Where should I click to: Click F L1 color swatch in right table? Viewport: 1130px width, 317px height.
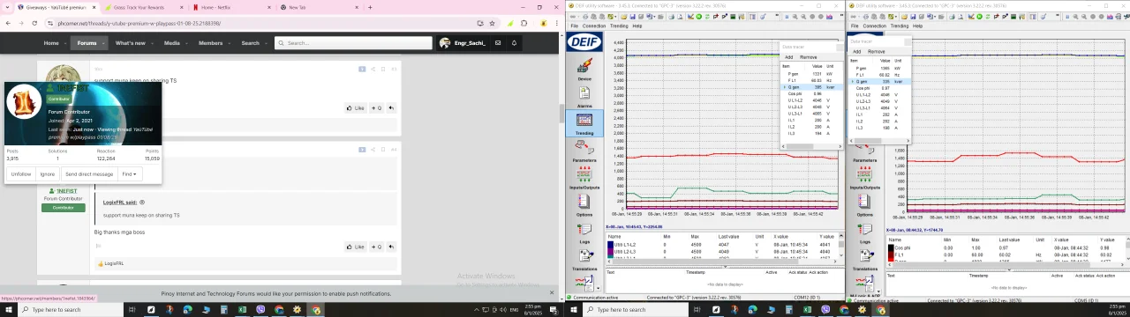coord(891,255)
